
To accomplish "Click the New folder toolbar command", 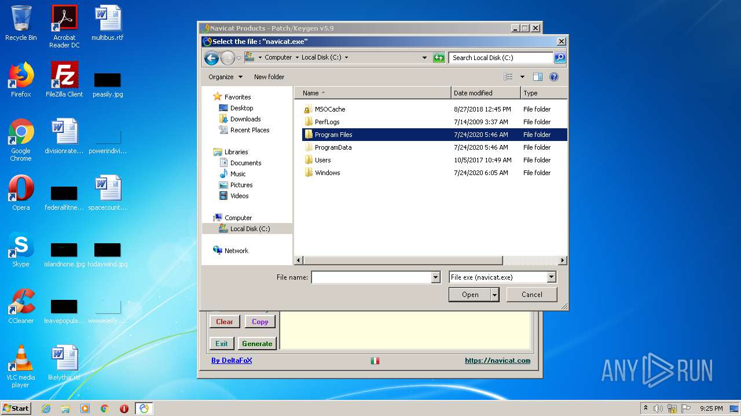I will pyautogui.click(x=269, y=77).
